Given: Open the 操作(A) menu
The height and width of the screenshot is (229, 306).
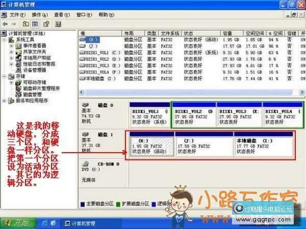Looking at the screenshot, I should click(x=40, y=15).
